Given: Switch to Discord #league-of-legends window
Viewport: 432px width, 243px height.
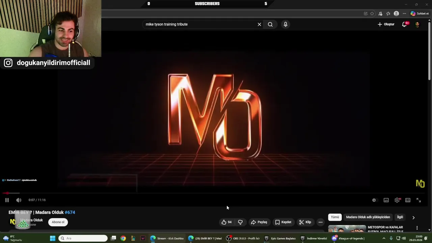Looking at the screenshot, I should coord(348,238).
